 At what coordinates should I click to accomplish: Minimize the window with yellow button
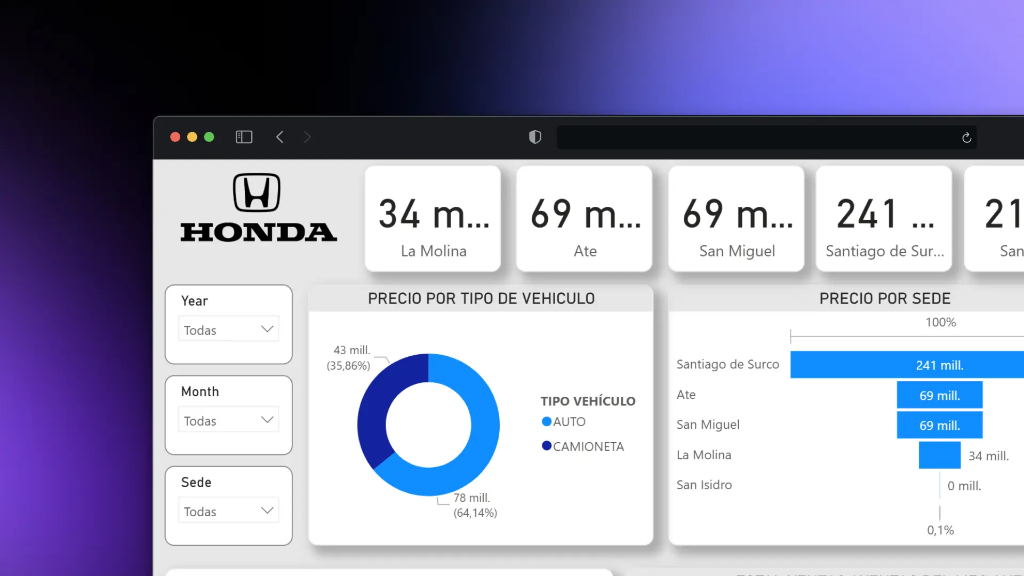point(192,137)
